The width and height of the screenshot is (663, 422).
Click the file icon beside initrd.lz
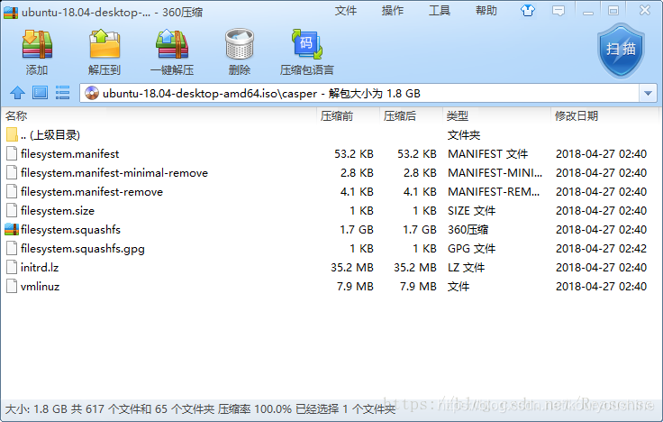click(x=12, y=267)
